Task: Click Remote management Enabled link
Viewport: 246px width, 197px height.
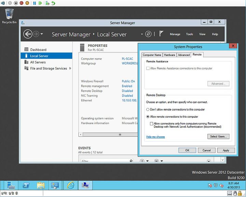Action: click(x=127, y=86)
